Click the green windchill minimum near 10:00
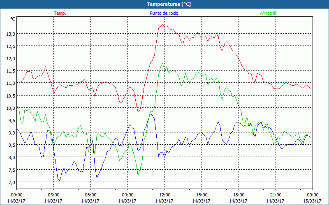The height and width of the screenshot is (205, 329). click(138, 175)
